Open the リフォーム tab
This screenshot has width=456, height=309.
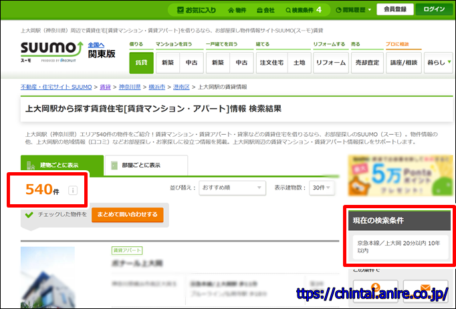click(331, 63)
